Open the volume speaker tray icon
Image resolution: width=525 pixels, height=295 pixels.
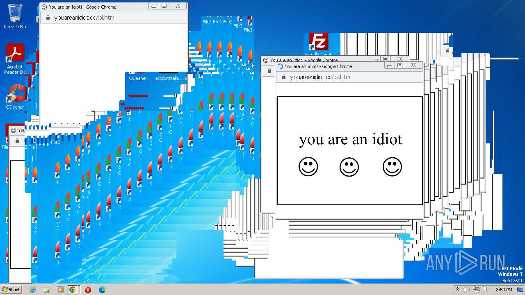(x=466, y=290)
